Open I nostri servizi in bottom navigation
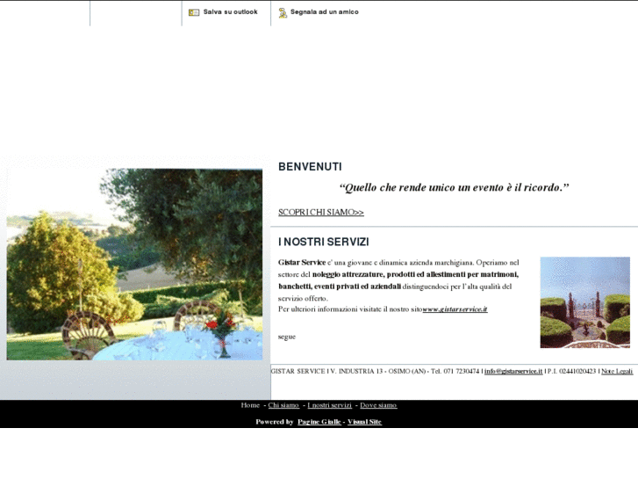 tap(330, 405)
